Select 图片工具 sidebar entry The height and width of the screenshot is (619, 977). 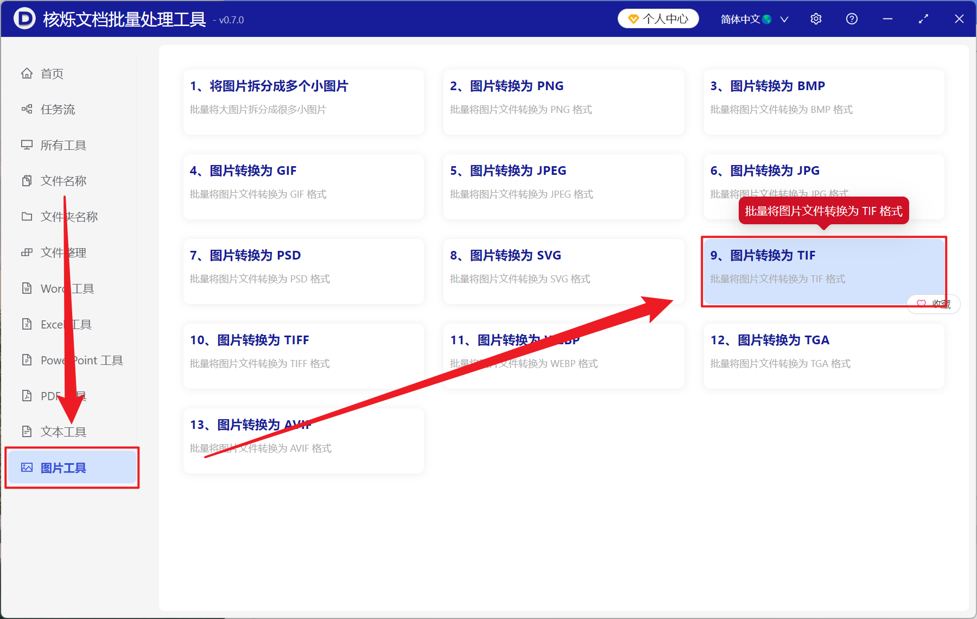[x=71, y=468]
